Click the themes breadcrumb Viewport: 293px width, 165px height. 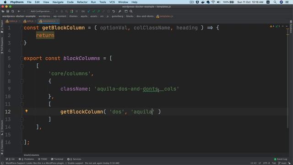73,16
